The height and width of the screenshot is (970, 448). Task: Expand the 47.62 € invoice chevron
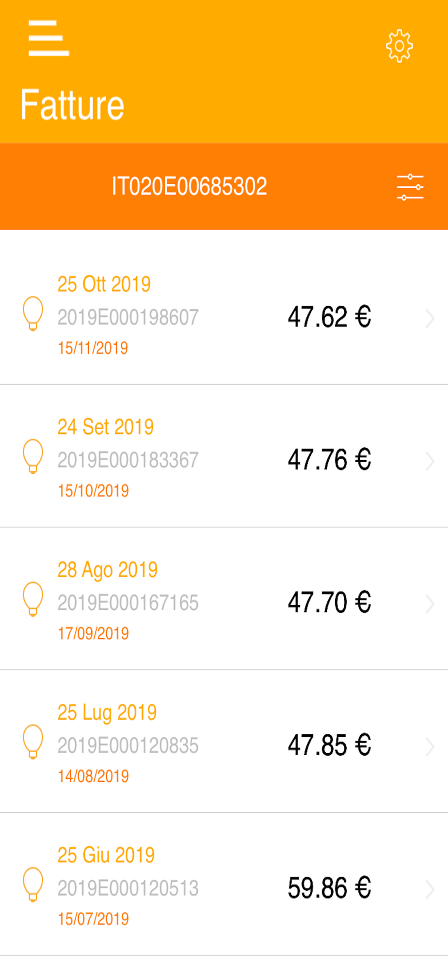pos(430,318)
